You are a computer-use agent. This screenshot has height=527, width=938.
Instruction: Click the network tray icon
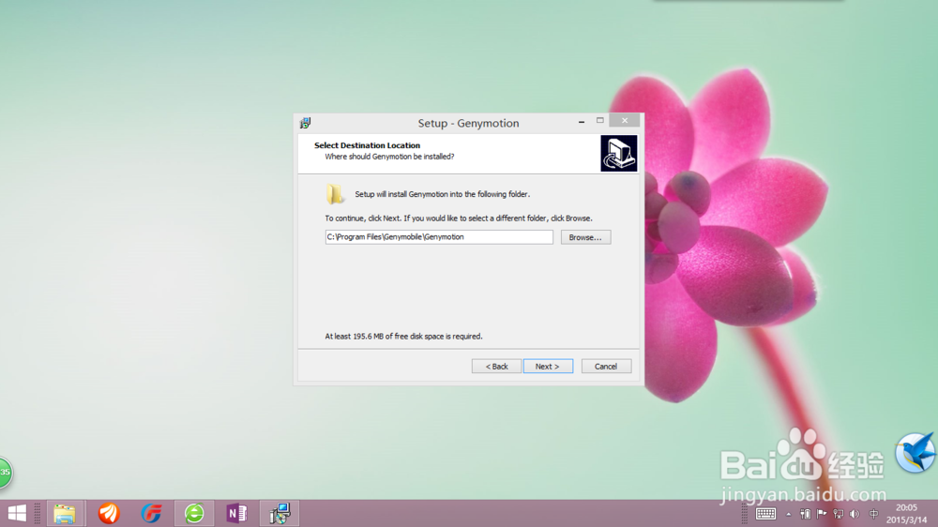tap(838, 514)
